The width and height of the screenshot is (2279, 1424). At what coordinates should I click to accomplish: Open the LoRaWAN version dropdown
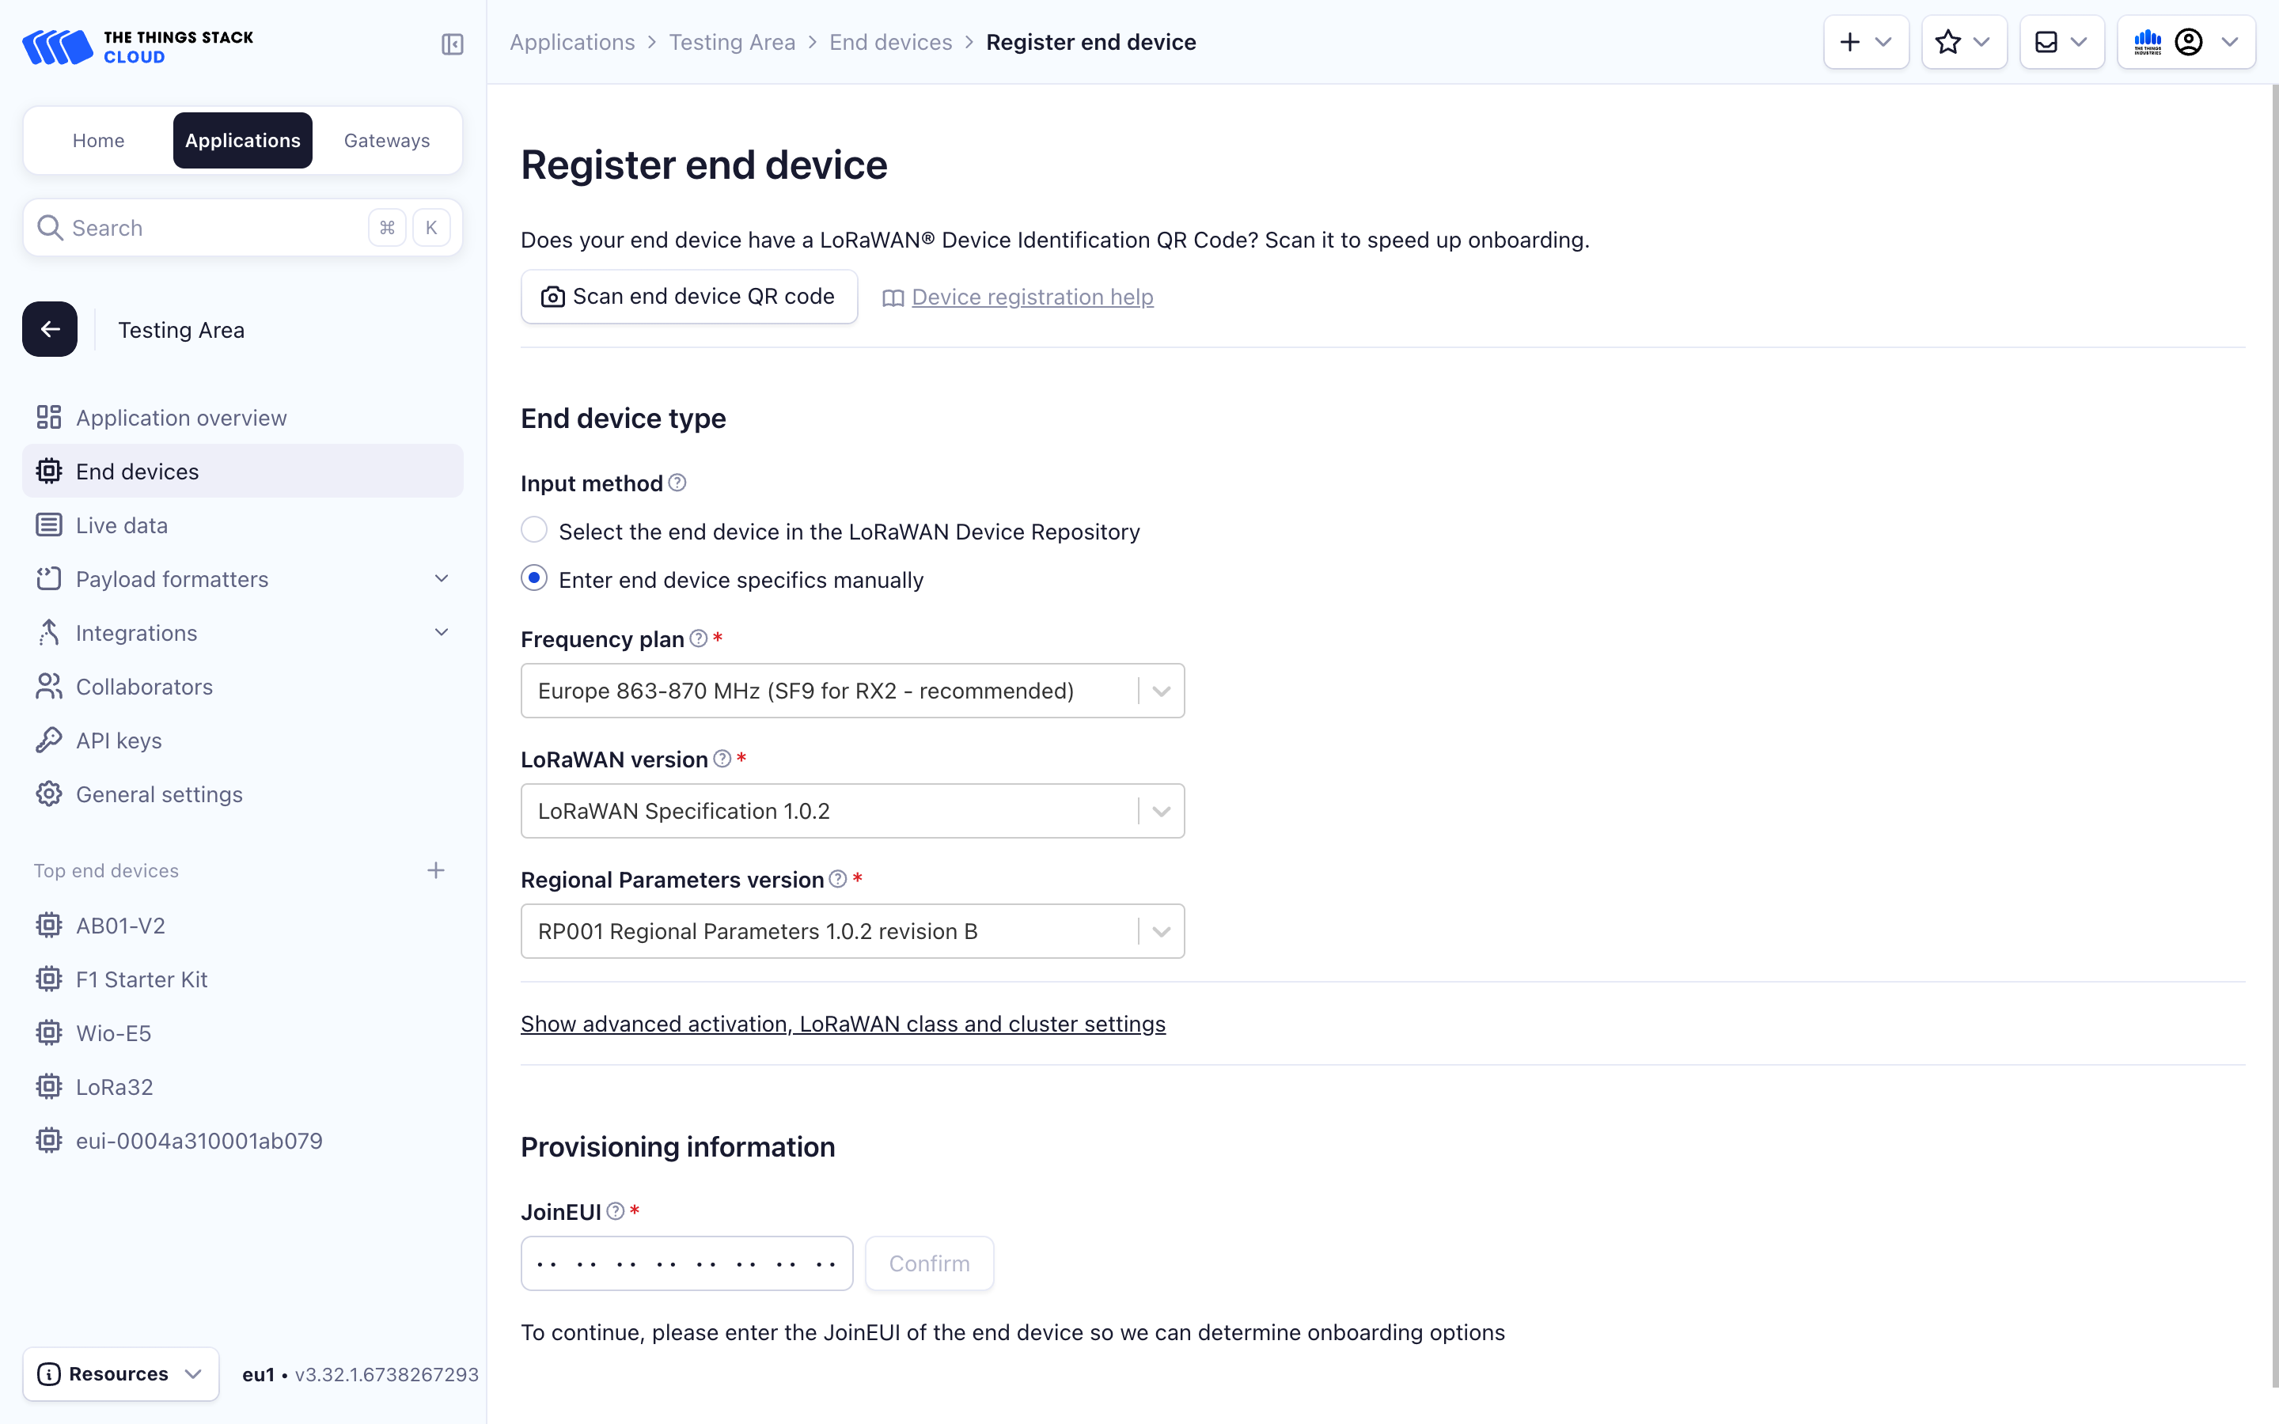(1159, 810)
